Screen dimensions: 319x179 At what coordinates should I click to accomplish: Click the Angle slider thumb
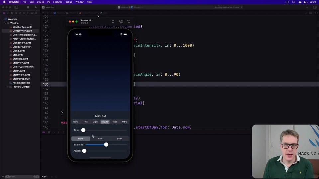(84, 151)
